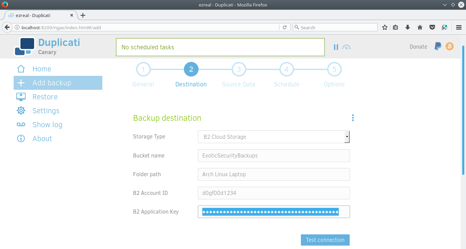This screenshot has width=466, height=249.
Task: Click the page vertical scrollbar
Action: point(463,111)
